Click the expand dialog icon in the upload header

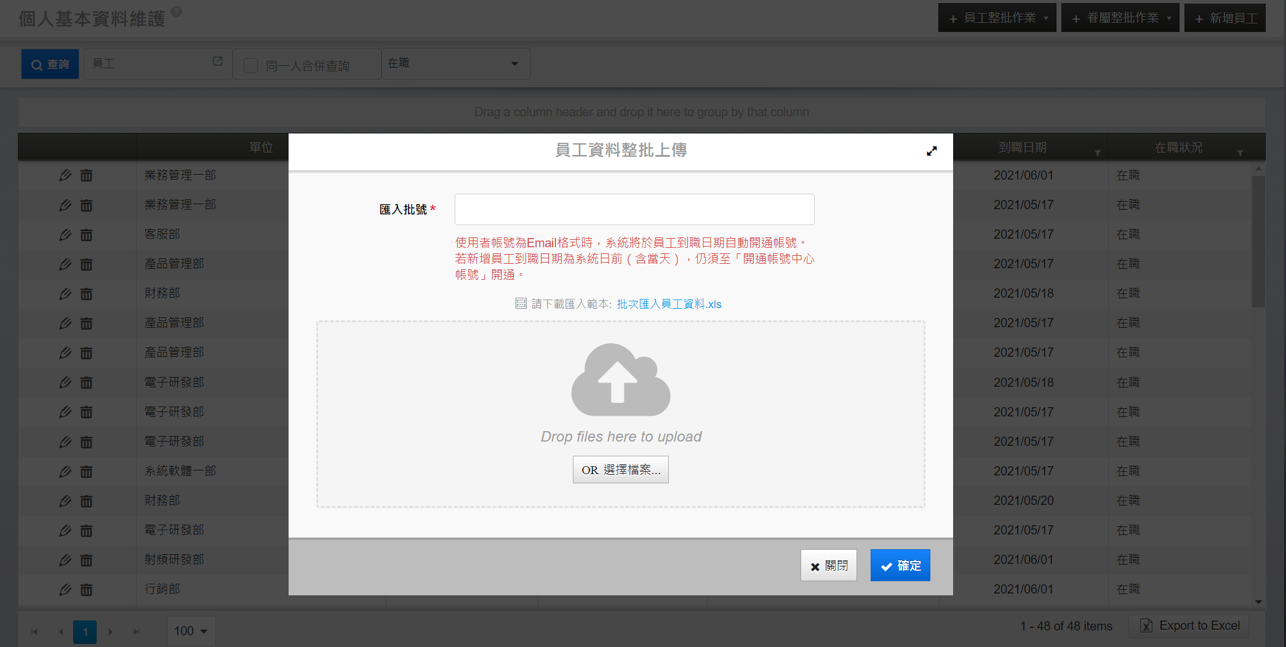(932, 151)
